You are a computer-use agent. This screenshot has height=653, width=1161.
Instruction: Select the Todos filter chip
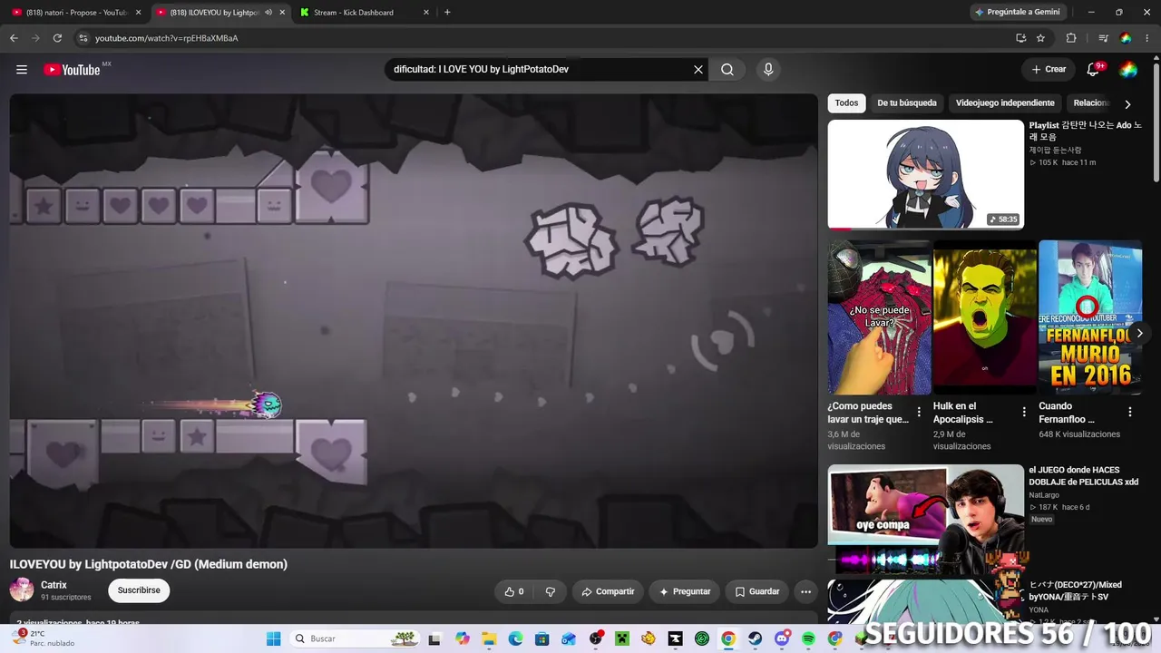[846, 103]
